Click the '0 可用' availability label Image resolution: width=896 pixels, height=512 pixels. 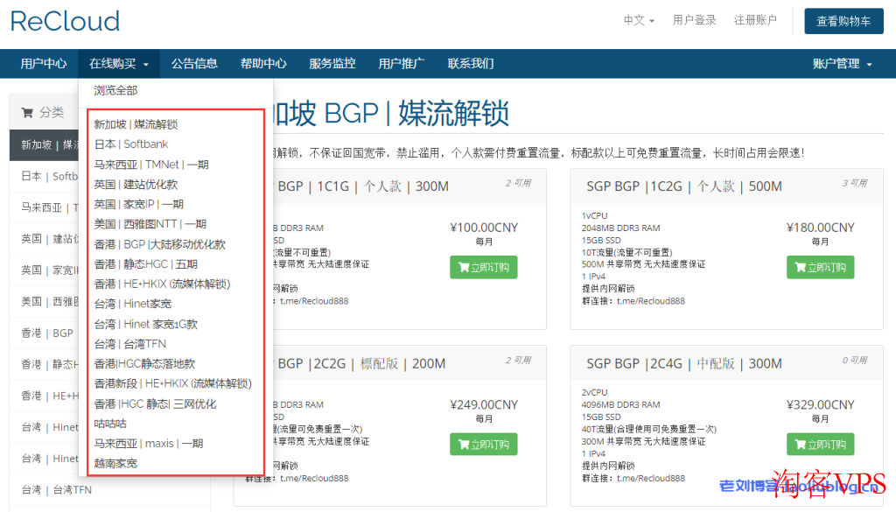coord(854,360)
